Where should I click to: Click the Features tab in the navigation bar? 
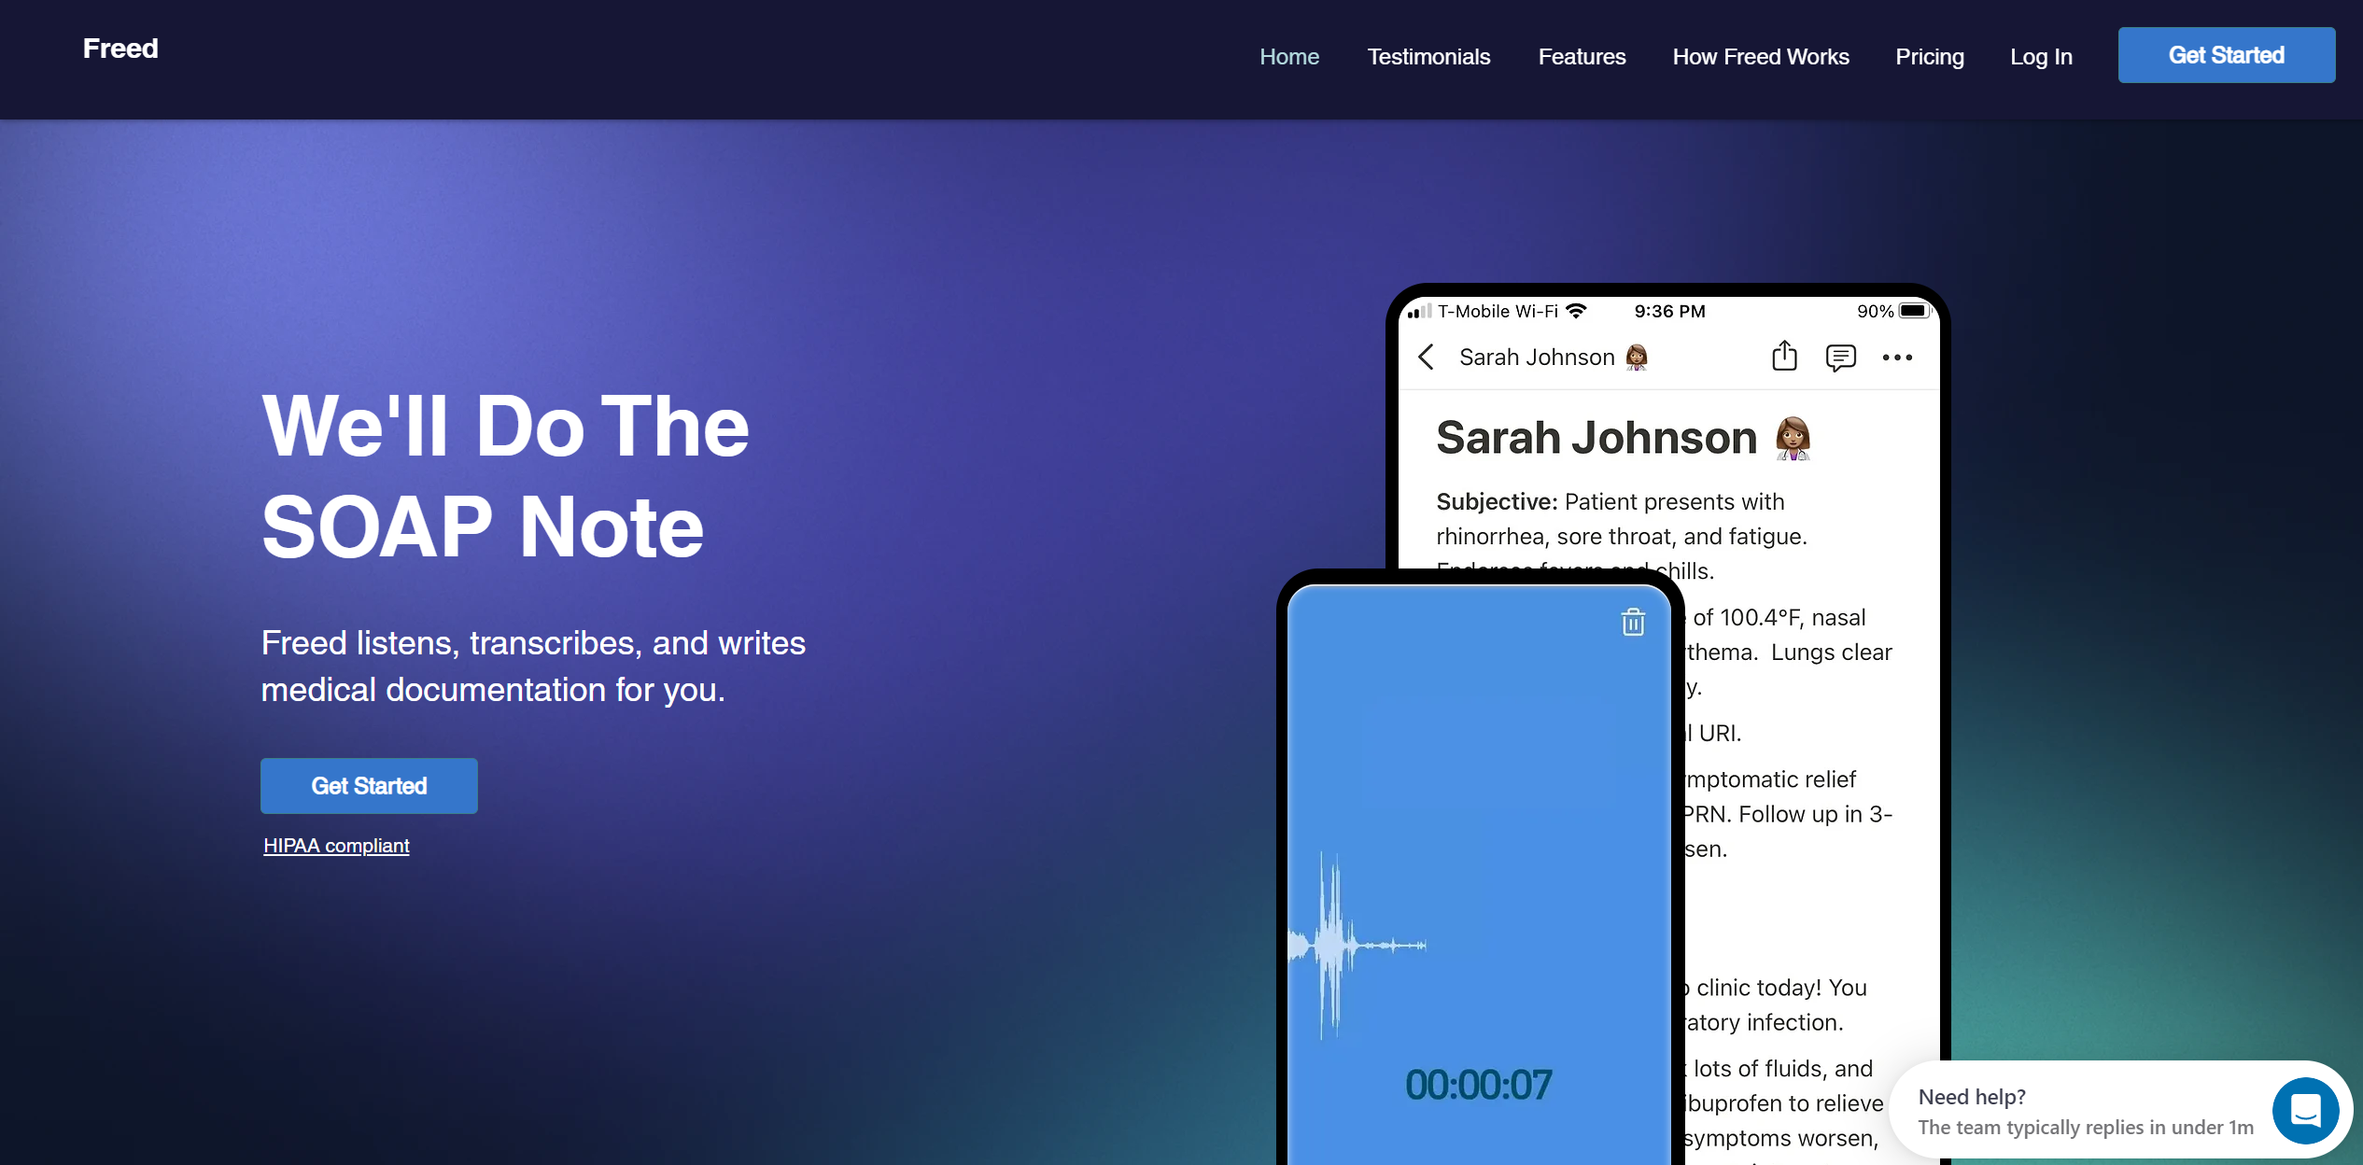(1581, 56)
